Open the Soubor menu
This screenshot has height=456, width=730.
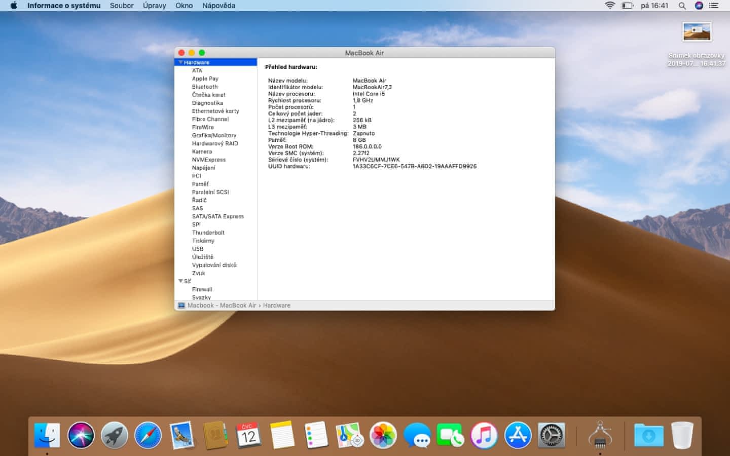pyautogui.click(x=122, y=6)
